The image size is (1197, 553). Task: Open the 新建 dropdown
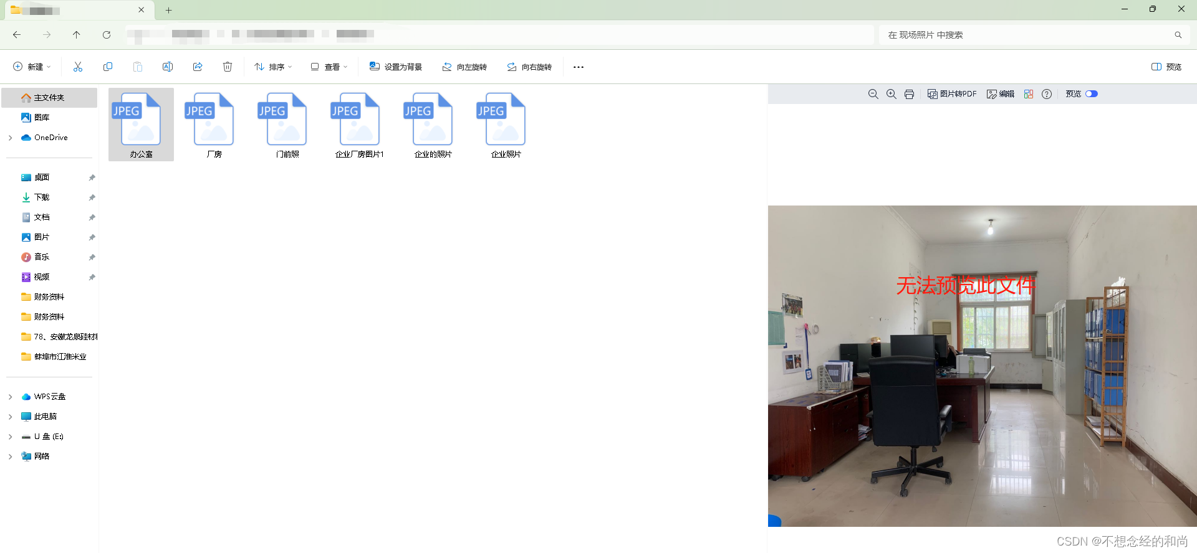pos(32,67)
